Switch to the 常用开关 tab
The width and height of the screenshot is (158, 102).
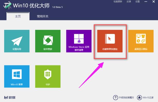pyautogui.click(x=43, y=16)
